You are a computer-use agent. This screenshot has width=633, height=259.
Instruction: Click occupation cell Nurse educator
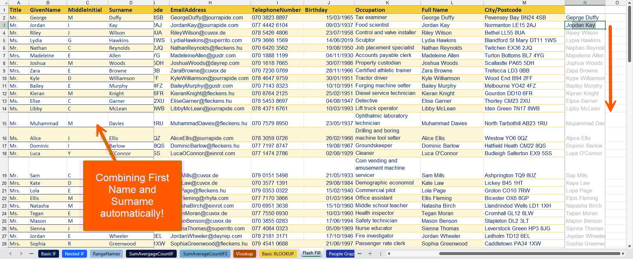coord(387,228)
